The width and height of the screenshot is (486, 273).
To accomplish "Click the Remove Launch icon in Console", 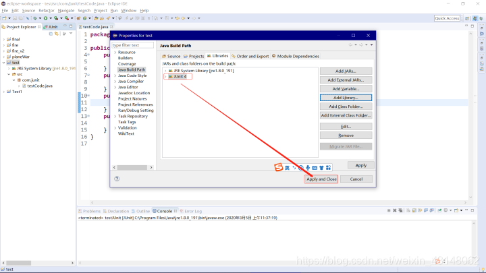I will pyautogui.click(x=395, y=210).
